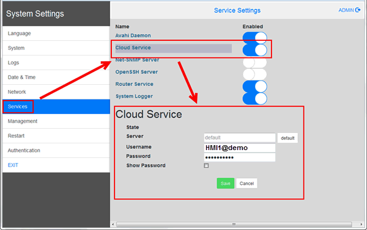Click the Cancel button

click(247, 184)
